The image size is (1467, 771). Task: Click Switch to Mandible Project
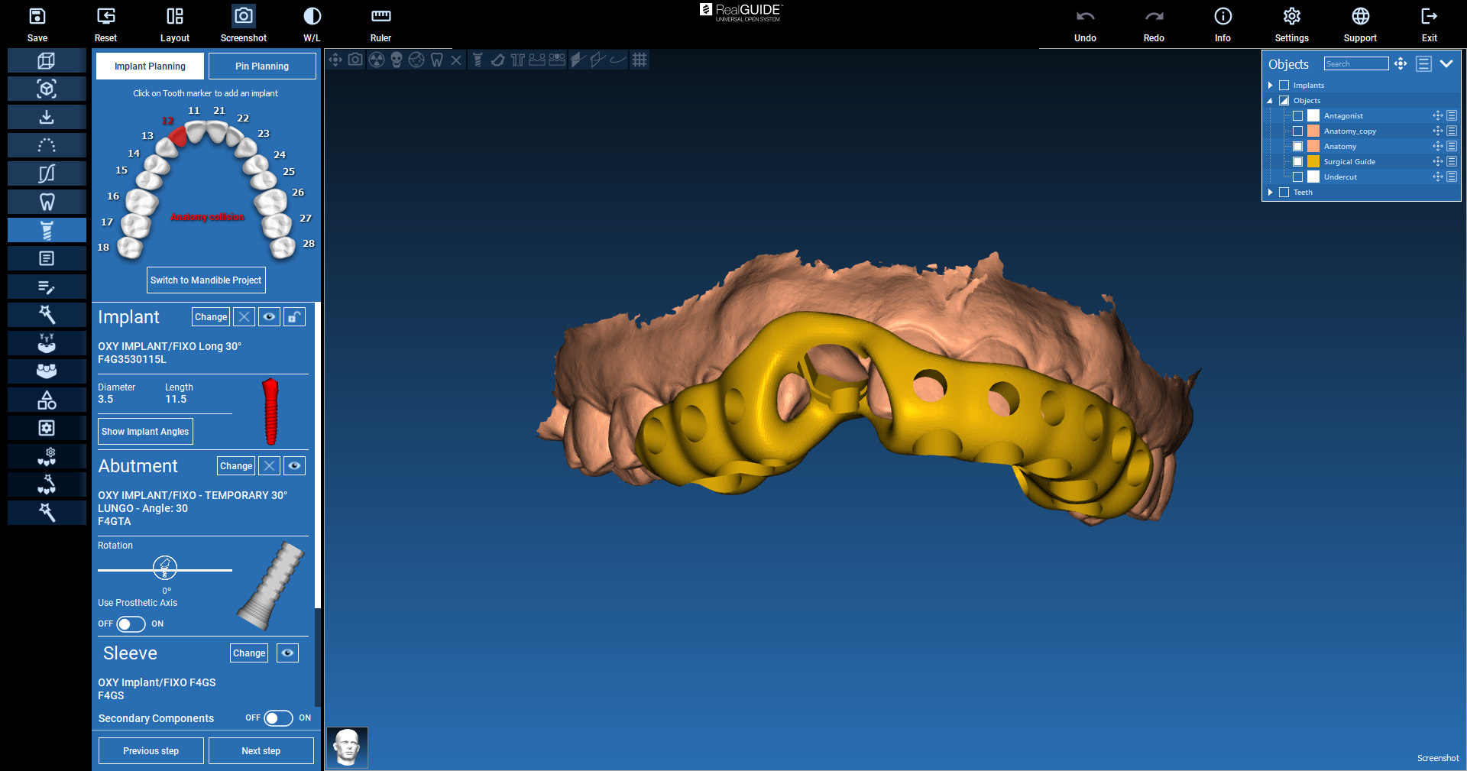click(206, 280)
